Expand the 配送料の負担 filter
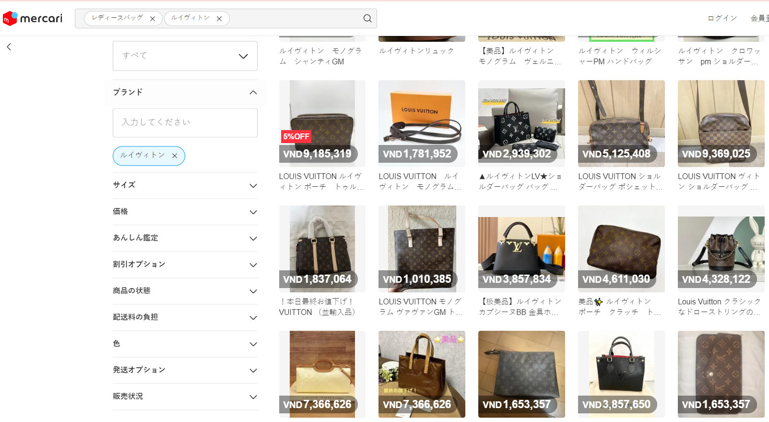Image resolution: width=769 pixels, height=422 pixels. pos(185,317)
